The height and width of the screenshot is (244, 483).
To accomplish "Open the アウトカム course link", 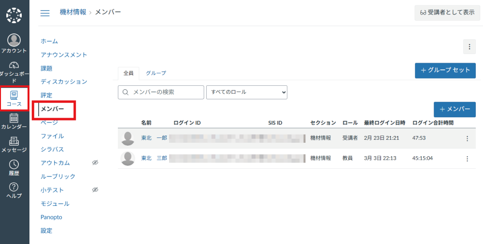I will pyautogui.click(x=55, y=163).
